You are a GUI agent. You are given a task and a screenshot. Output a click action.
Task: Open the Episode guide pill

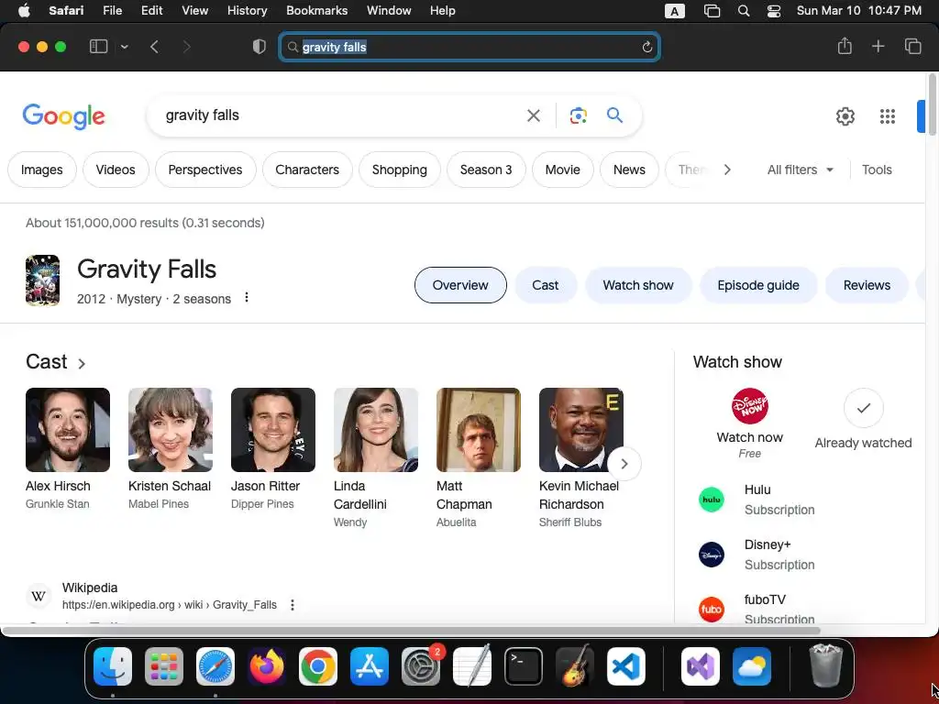point(758,285)
